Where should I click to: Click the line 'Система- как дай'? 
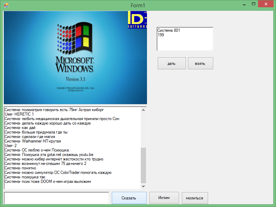(x=20, y=128)
